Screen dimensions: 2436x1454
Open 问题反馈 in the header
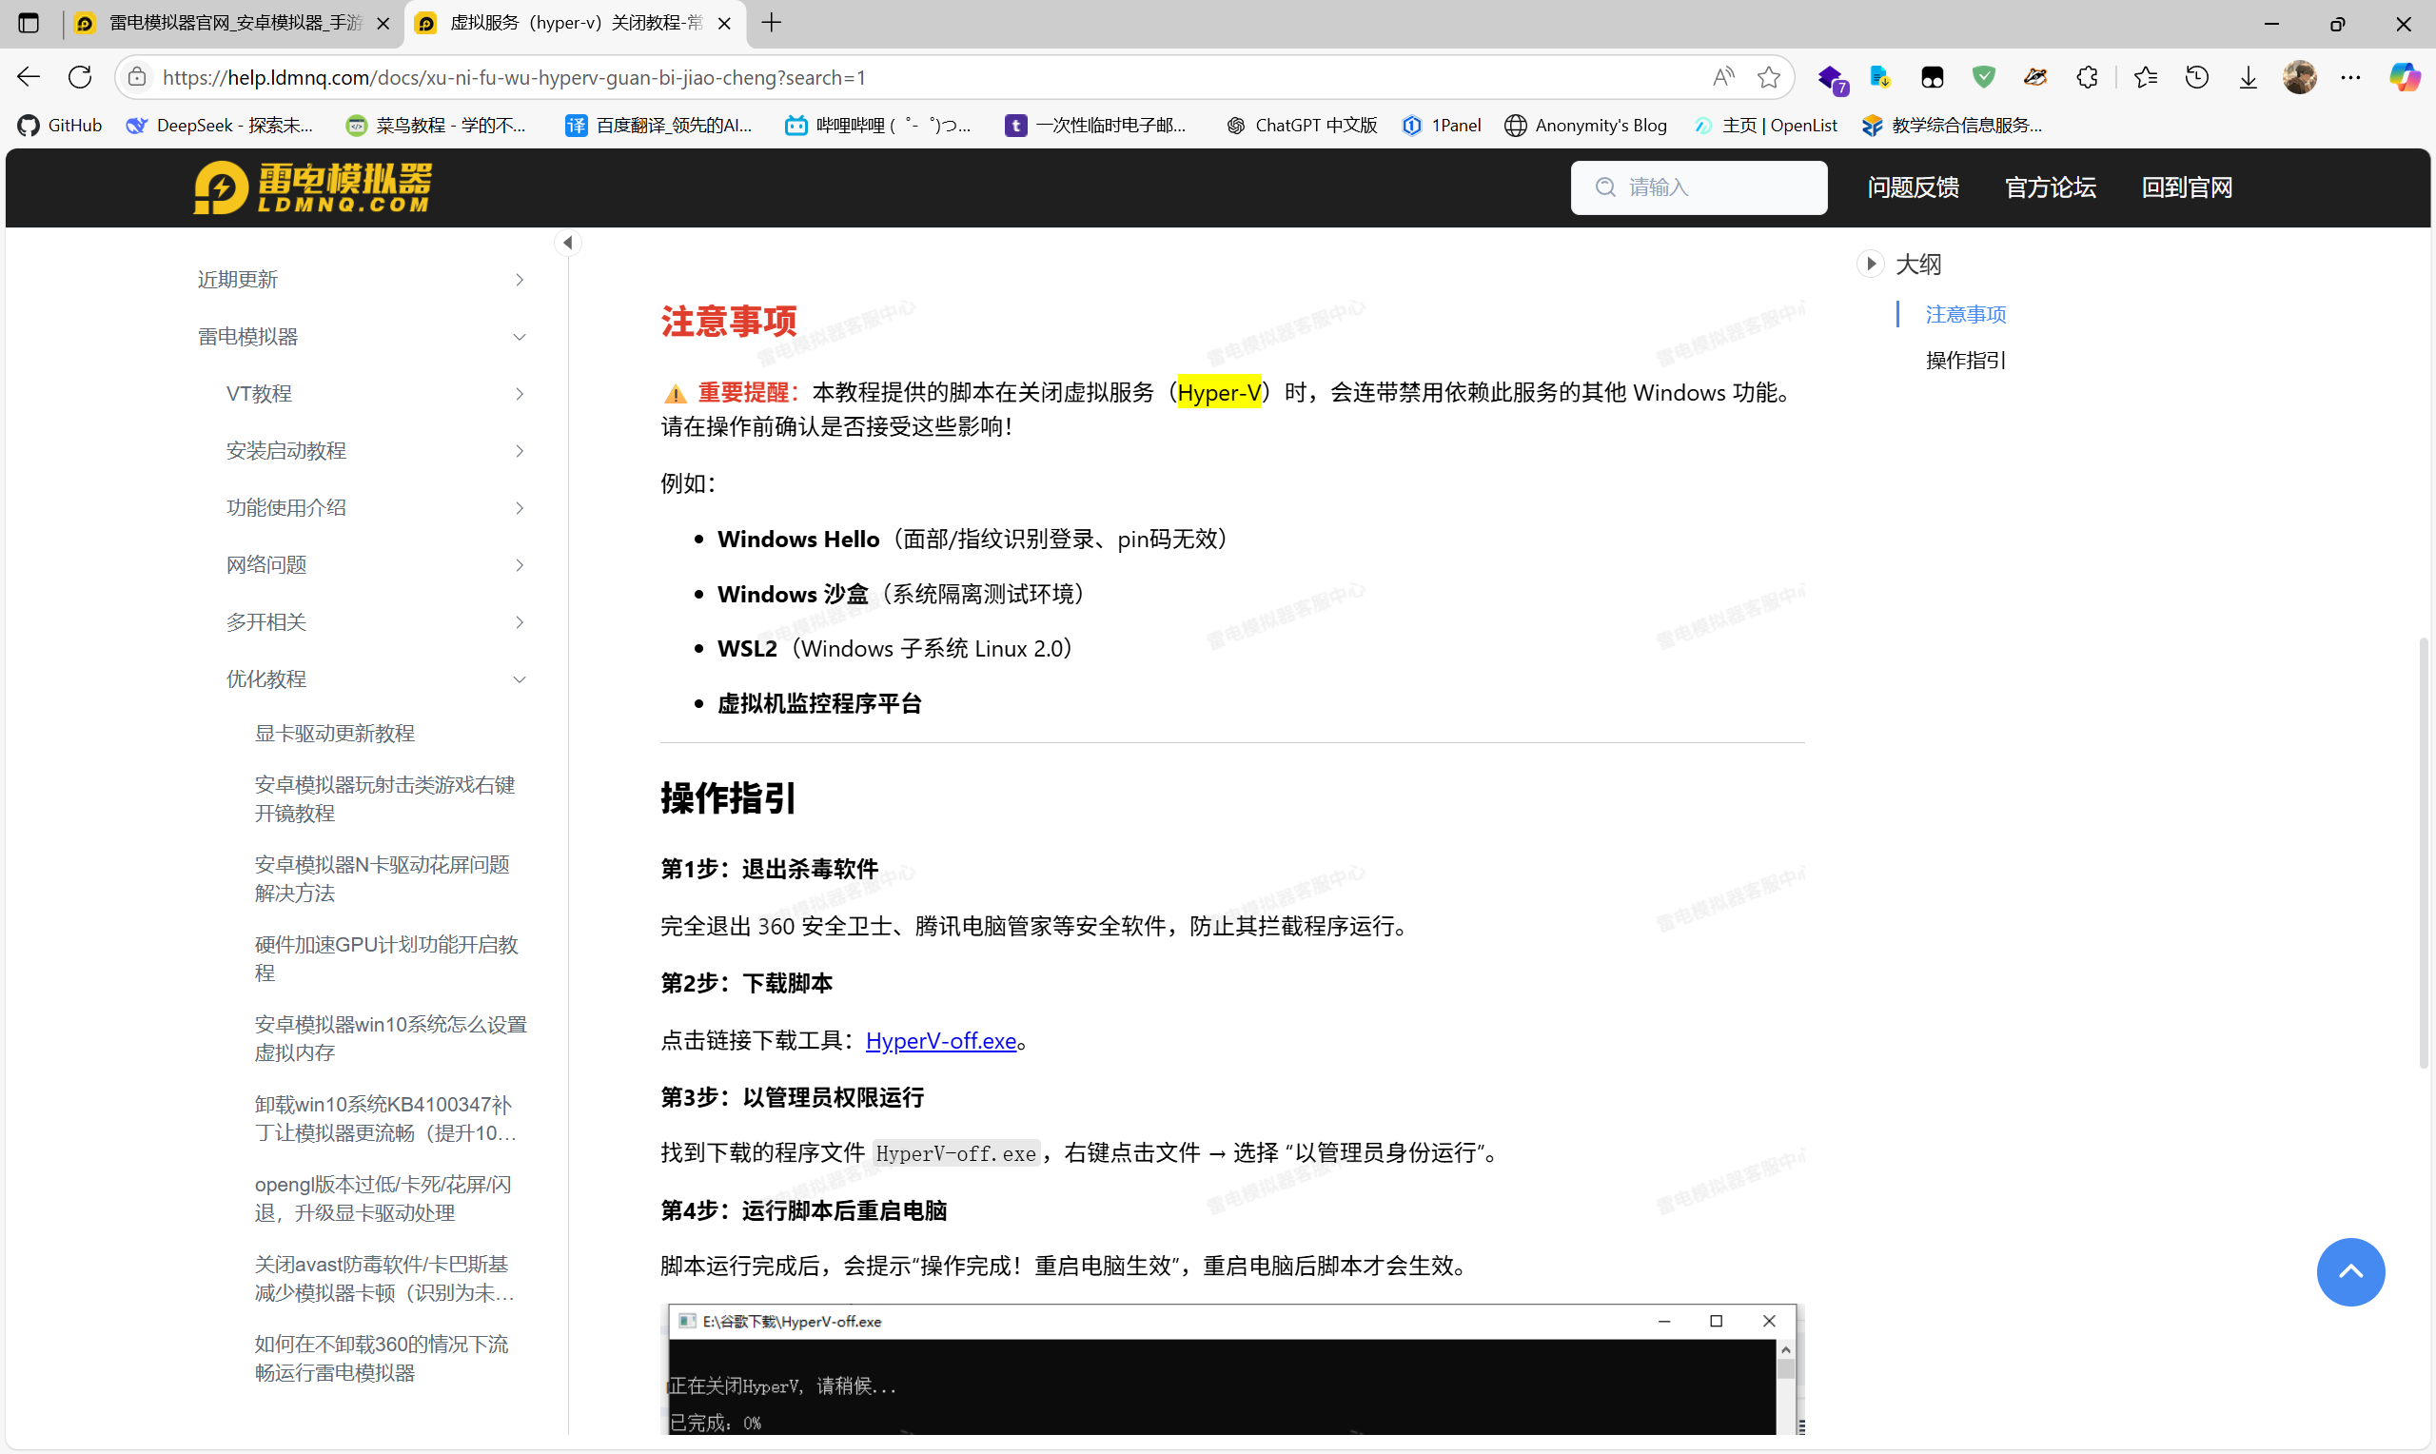point(1912,187)
